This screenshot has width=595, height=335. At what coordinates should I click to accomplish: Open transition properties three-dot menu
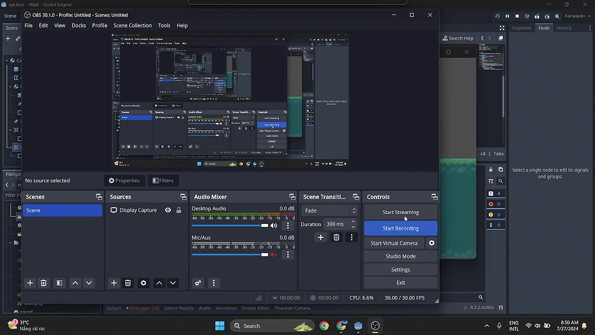[x=352, y=237]
